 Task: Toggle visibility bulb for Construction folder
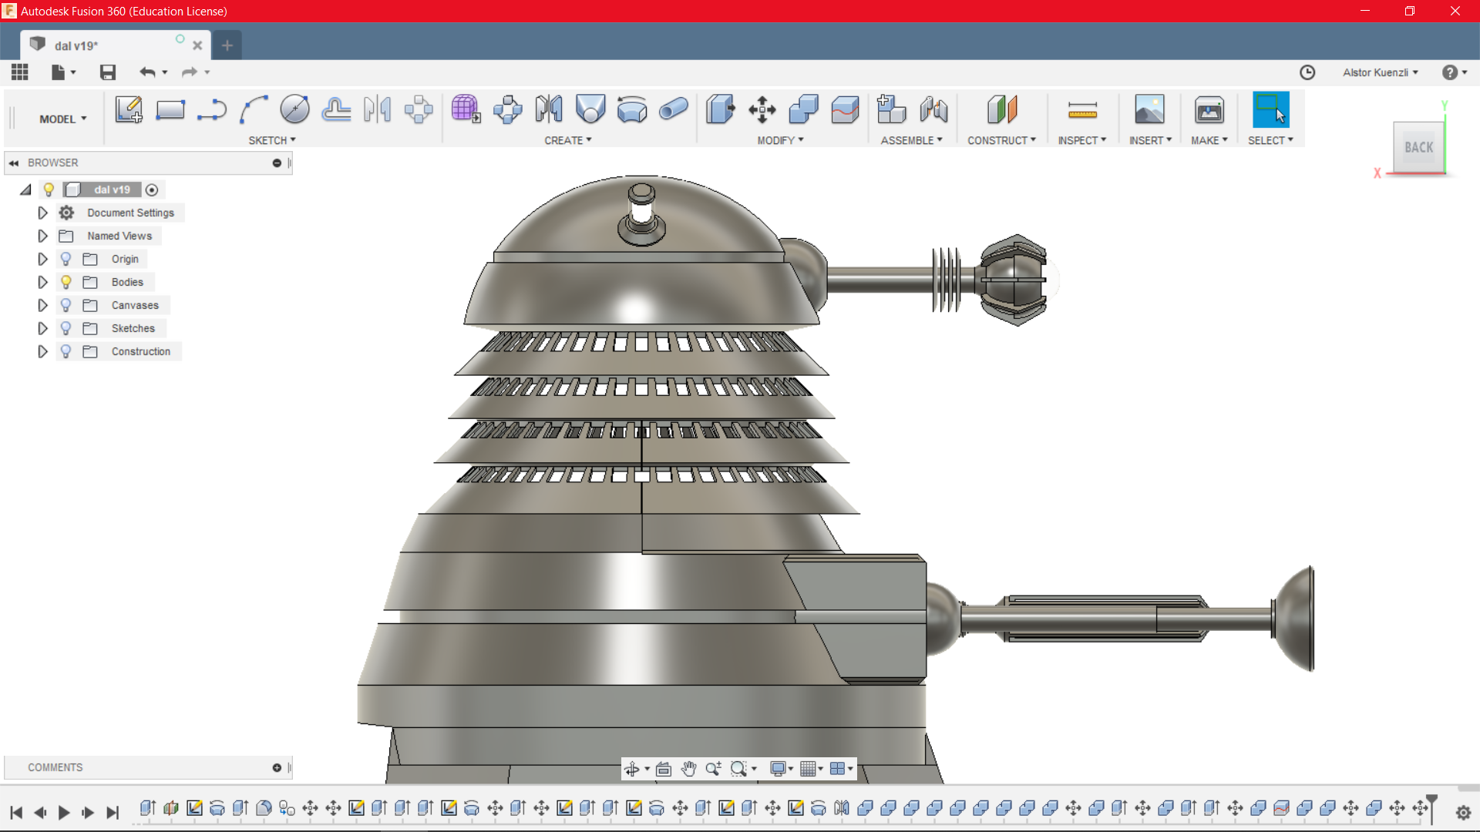click(x=66, y=351)
